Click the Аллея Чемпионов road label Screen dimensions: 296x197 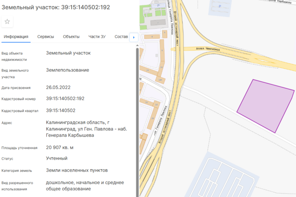point(208,49)
